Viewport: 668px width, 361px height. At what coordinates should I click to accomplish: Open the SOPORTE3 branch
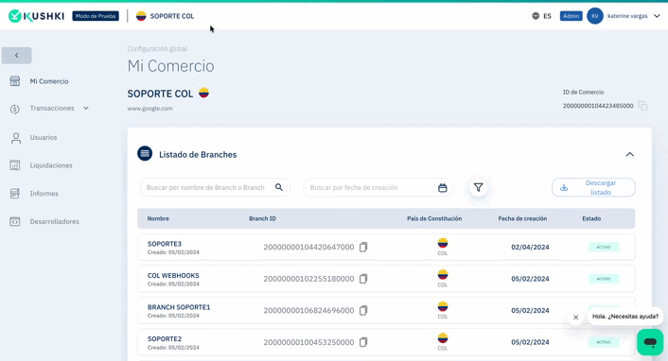[x=165, y=244]
